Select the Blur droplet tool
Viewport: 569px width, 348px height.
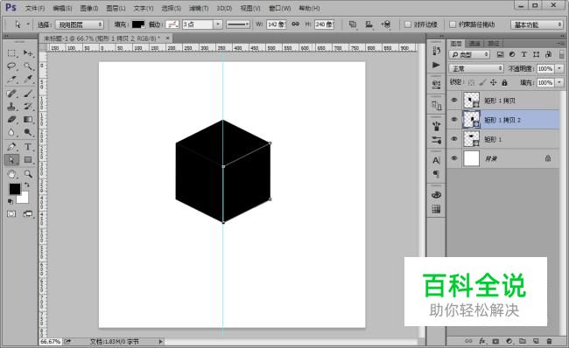tap(11, 133)
